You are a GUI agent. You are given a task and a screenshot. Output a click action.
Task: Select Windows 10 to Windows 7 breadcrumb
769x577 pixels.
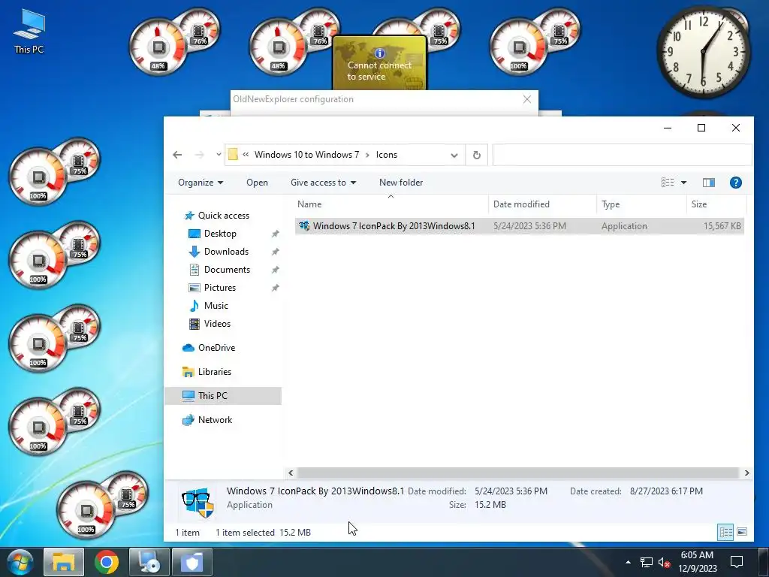[306, 155]
